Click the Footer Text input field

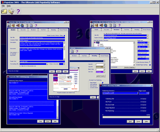[x=42, y=62]
